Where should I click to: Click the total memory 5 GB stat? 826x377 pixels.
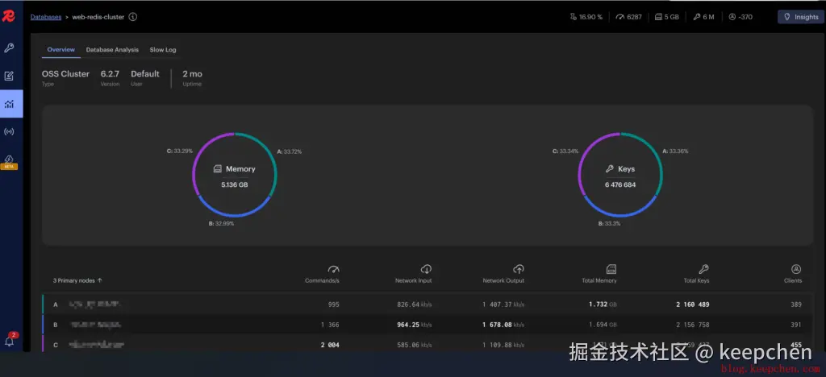tap(666, 17)
